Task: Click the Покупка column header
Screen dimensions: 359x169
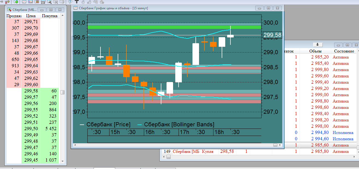Action: (x=50, y=16)
